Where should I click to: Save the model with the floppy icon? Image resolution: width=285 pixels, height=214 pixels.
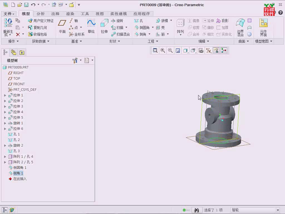pyautogui.click(x=26, y=5)
